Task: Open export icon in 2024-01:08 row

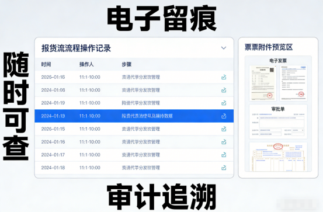Action: click(x=224, y=90)
